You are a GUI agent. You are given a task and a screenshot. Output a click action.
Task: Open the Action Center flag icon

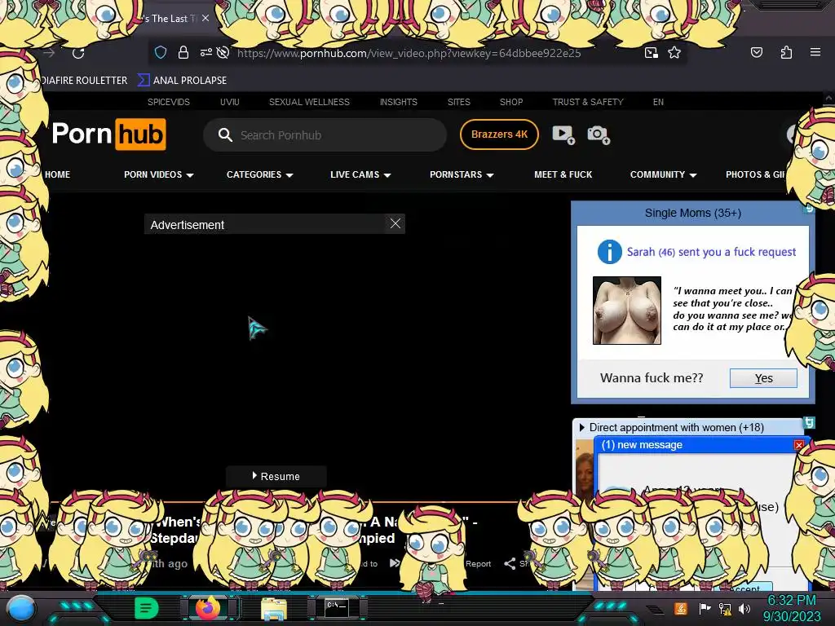[x=705, y=608]
